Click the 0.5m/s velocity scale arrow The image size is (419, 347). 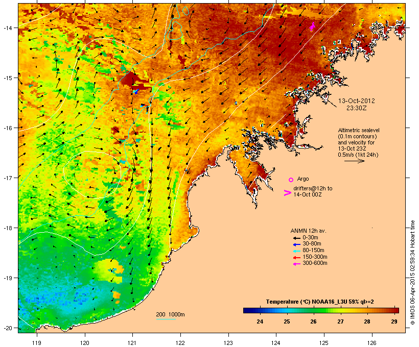pyautogui.click(x=354, y=161)
